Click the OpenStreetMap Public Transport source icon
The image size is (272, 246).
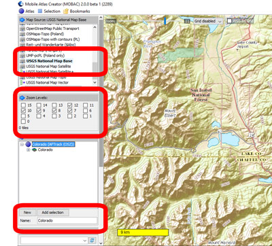pos(22,29)
